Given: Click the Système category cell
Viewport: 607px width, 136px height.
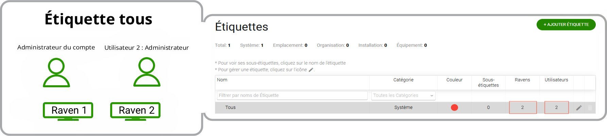Looking at the screenshot, I should coord(403,108).
